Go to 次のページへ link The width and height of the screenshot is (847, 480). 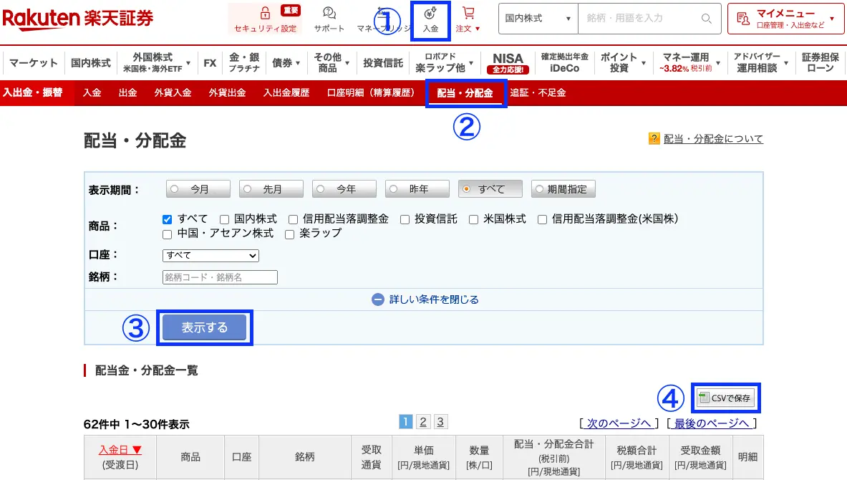[x=619, y=423]
